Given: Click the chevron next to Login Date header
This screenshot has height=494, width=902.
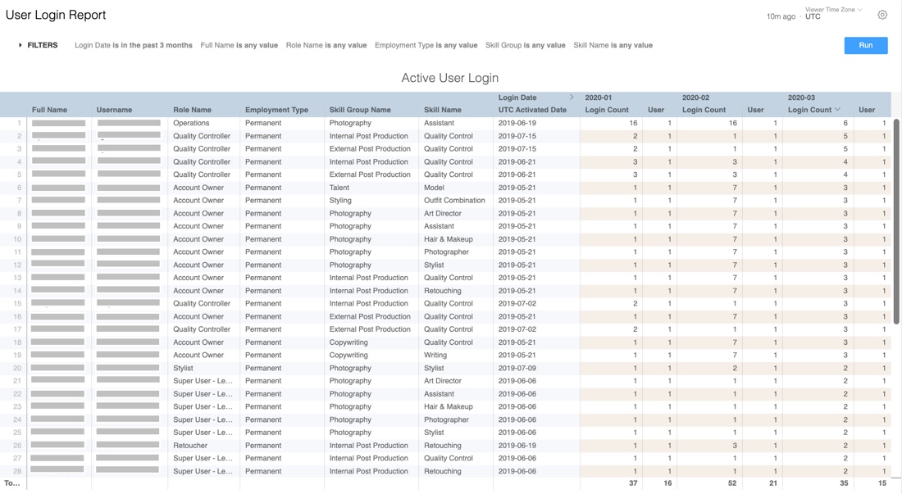Looking at the screenshot, I should 572,97.
